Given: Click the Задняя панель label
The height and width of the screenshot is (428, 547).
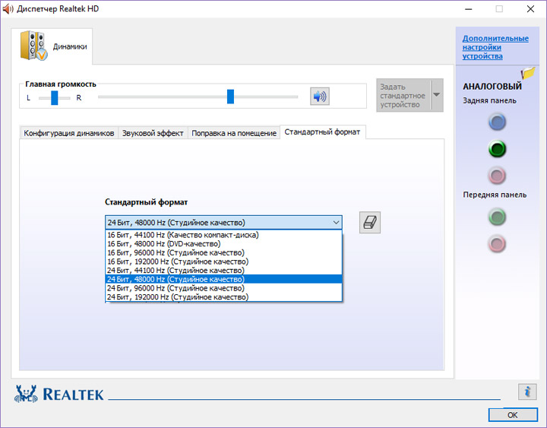Looking at the screenshot, I should [x=489, y=100].
